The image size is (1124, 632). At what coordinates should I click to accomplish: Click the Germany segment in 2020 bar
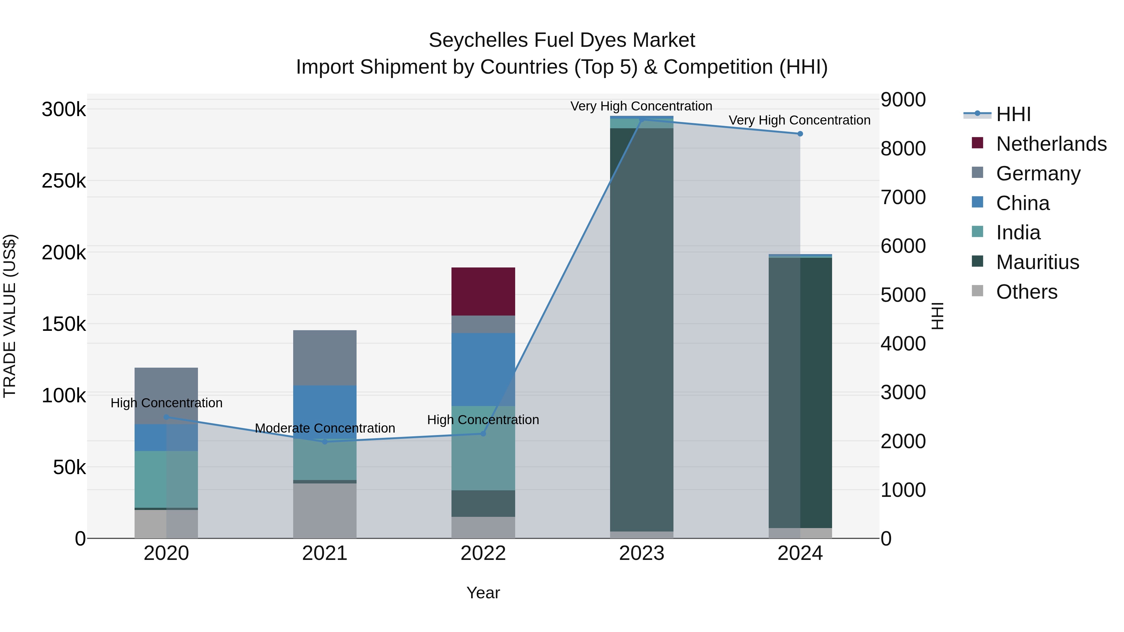166,396
